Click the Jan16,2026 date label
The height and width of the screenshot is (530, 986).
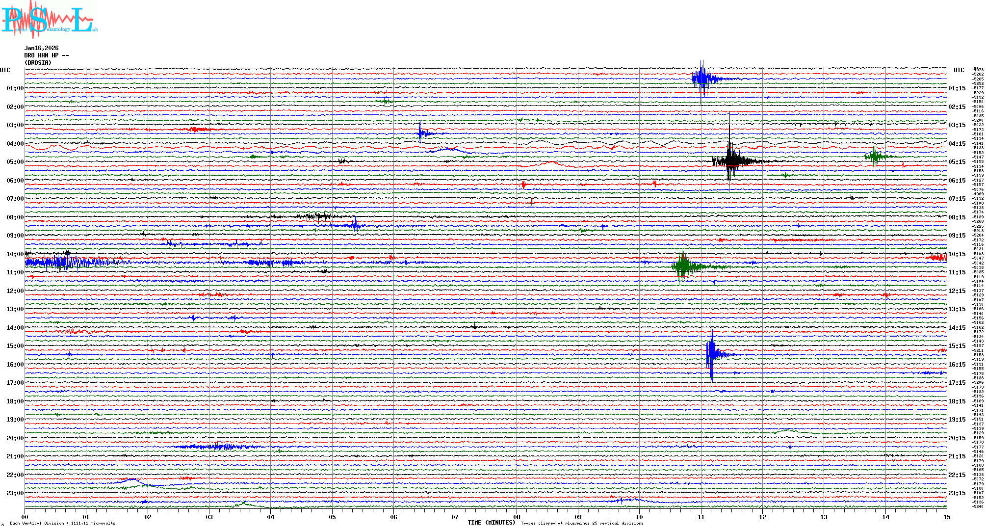pos(41,48)
